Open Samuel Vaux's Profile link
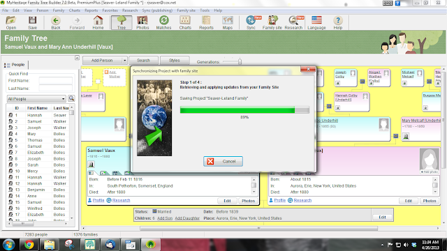This screenshot has height=251, width=447. coord(98,200)
